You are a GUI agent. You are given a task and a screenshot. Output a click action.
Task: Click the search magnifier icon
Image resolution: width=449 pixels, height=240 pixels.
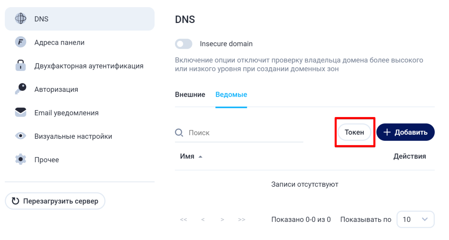click(179, 133)
